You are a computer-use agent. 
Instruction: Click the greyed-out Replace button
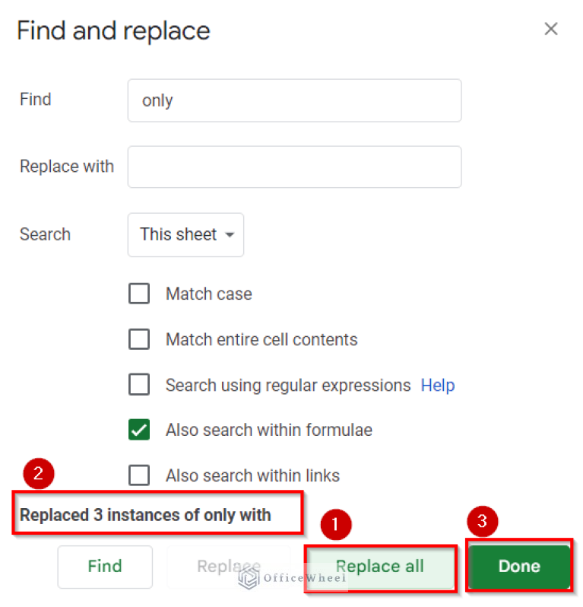pos(228,566)
